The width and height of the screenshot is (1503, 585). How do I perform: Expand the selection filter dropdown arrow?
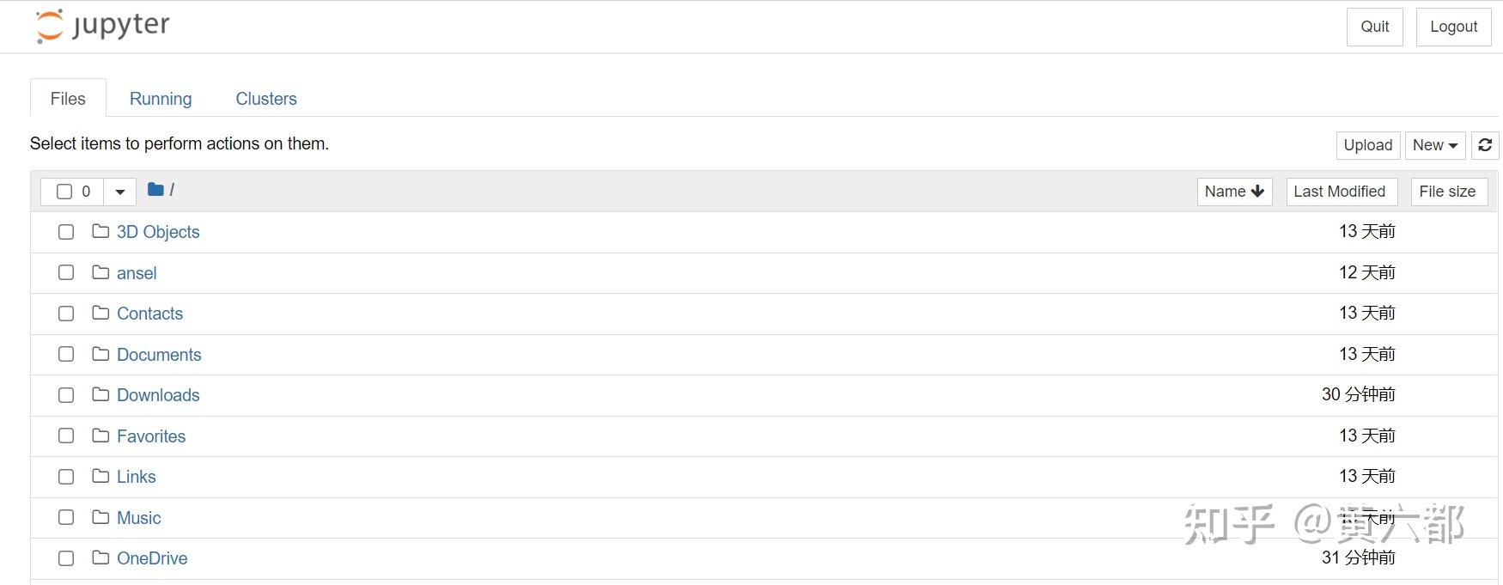[120, 192]
